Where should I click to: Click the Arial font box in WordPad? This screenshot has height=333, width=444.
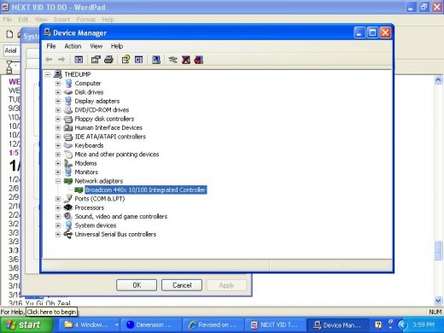point(11,50)
